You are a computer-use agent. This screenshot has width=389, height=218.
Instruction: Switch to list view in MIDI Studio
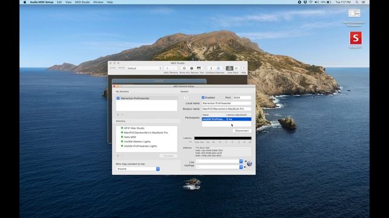coord(236,68)
